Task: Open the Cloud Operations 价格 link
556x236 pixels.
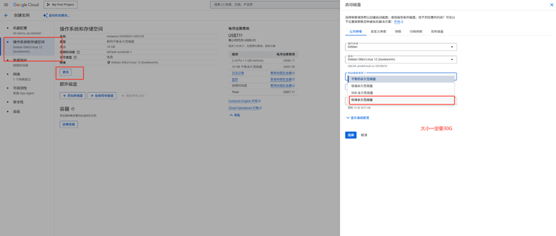Action: (245, 108)
